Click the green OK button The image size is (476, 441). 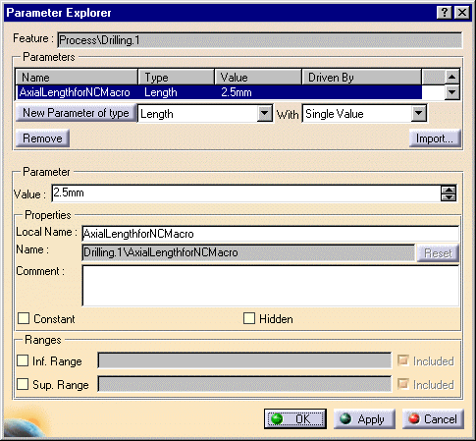295,418
